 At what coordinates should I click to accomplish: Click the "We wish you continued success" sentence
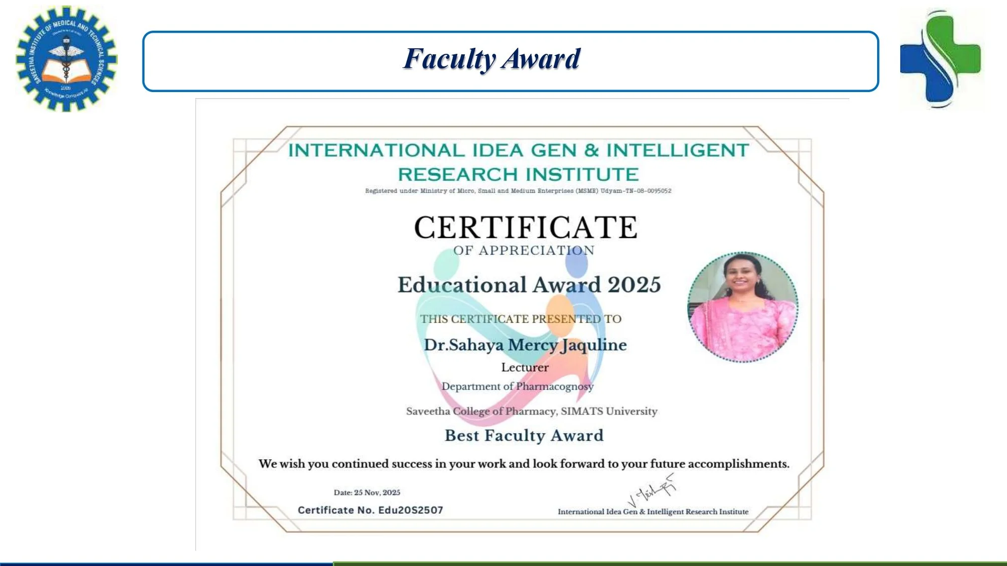(x=524, y=464)
